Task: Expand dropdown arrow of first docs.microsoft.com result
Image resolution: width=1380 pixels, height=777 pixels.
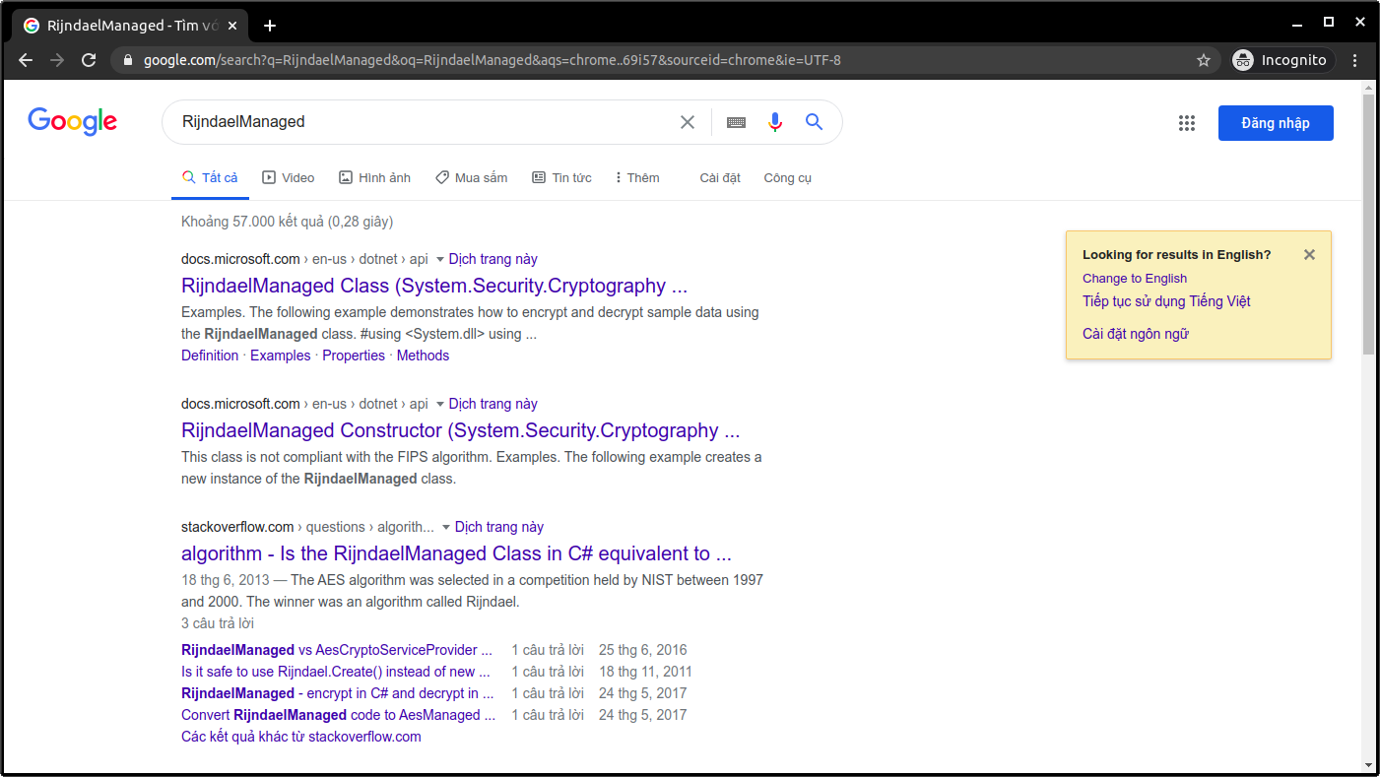Action: tap(439, 260)
